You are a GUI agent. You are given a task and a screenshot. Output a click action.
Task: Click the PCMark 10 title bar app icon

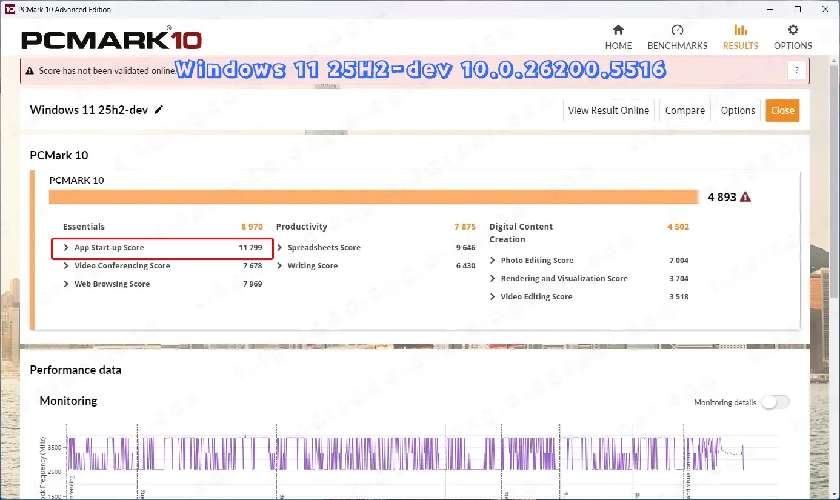pos(10,9)
